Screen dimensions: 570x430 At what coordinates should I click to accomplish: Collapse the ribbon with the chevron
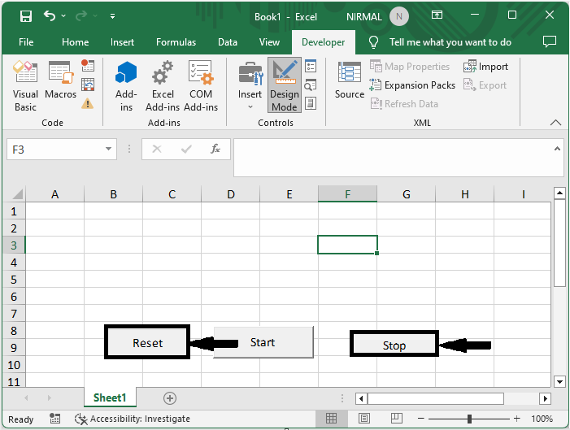[555, 123]
